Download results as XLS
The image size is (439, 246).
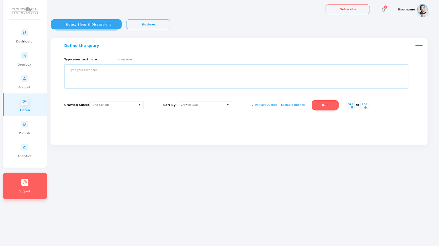351,105
